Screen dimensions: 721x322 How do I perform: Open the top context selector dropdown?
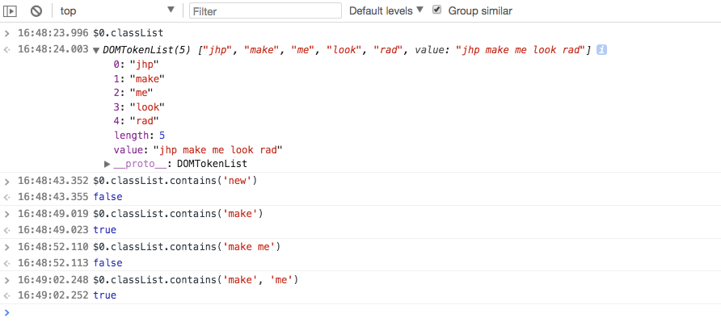[116, 10]
